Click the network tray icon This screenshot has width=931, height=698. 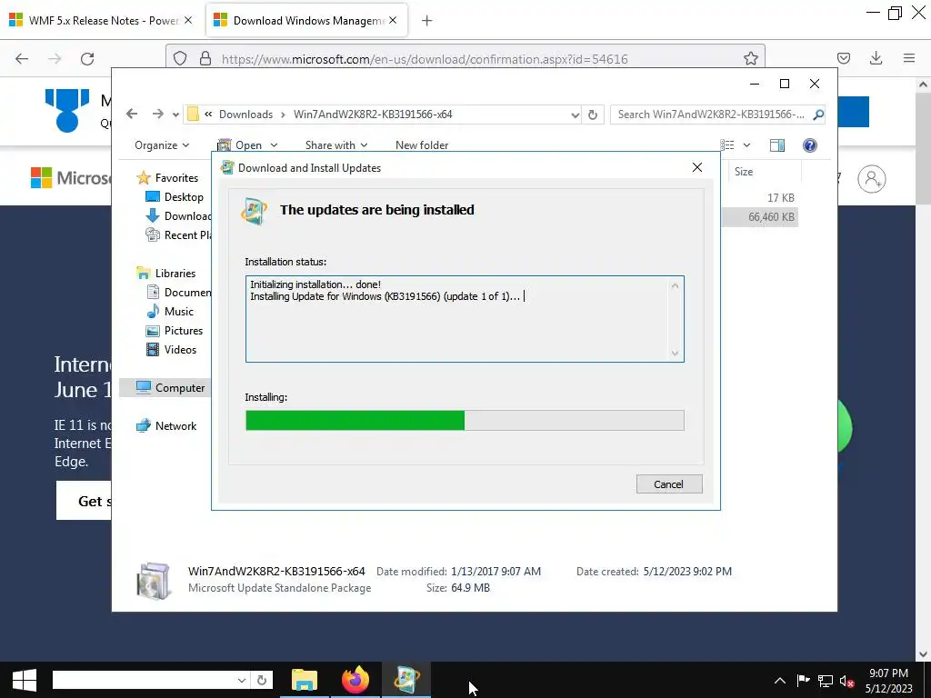pos(826,681)
